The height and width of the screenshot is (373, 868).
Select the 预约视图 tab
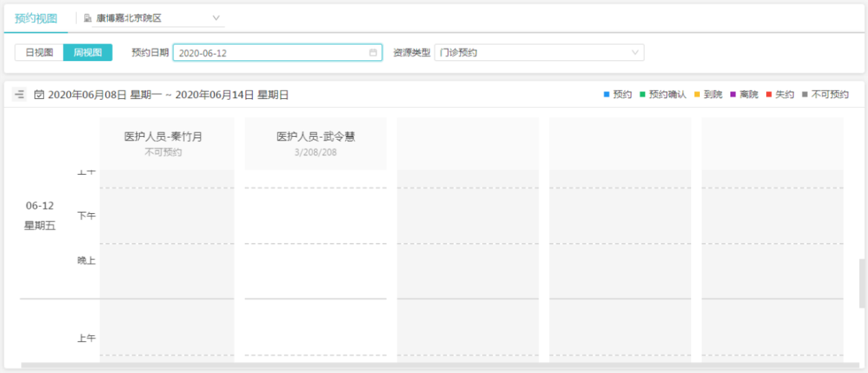tap(35, 17)
